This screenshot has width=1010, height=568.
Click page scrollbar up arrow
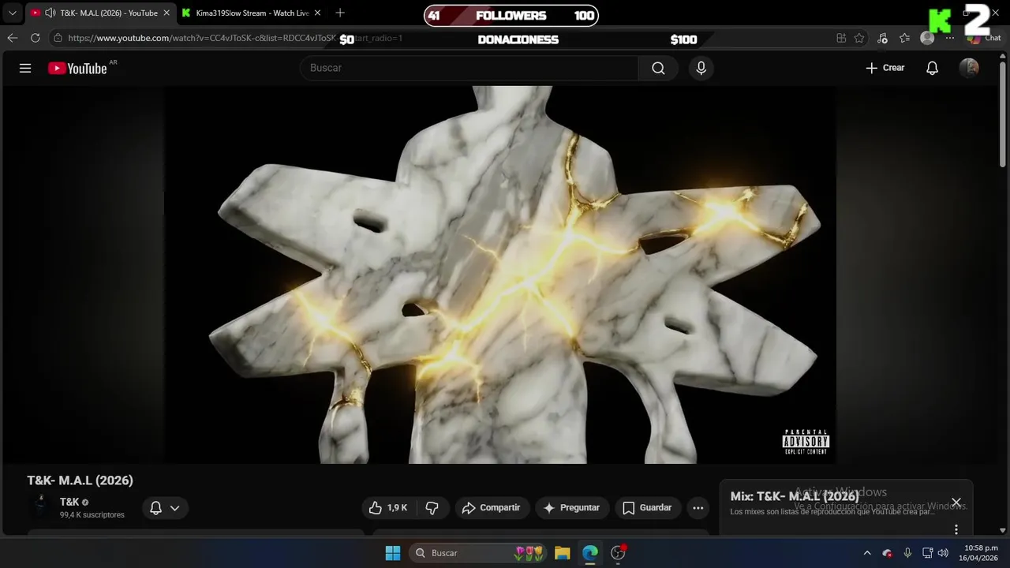pos(1003,58)
